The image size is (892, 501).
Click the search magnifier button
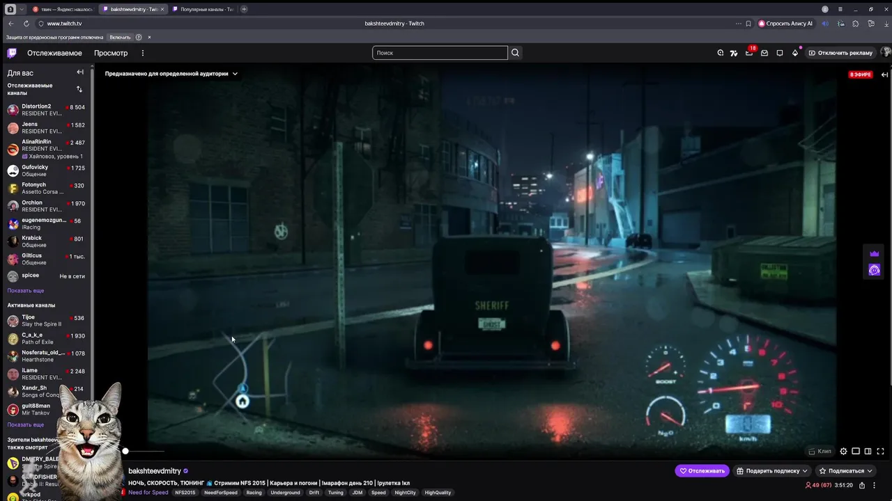[516, 53]
